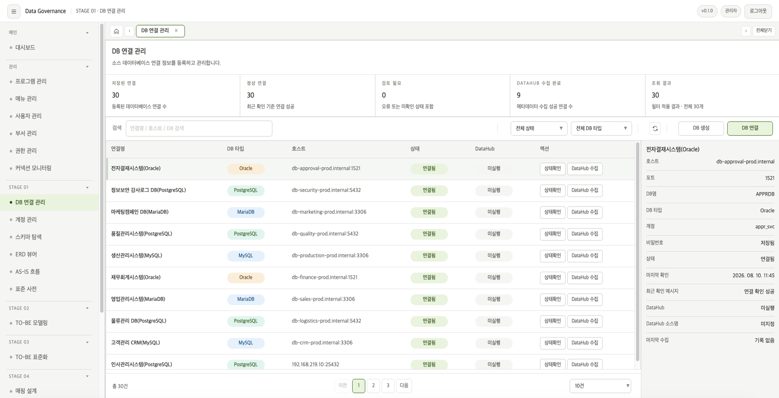Select the 고객관리 CRM(MySQL) connection name
This screenshot has width=779, height=398.
(x=136, y=343)
